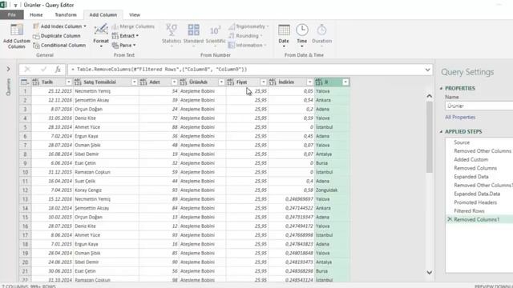
Task: Click the fx function icon
Action: pyautogui.click(x=58, y=70)
